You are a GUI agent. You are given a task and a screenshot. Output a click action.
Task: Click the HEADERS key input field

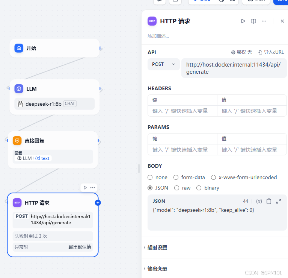coord(182,111)
